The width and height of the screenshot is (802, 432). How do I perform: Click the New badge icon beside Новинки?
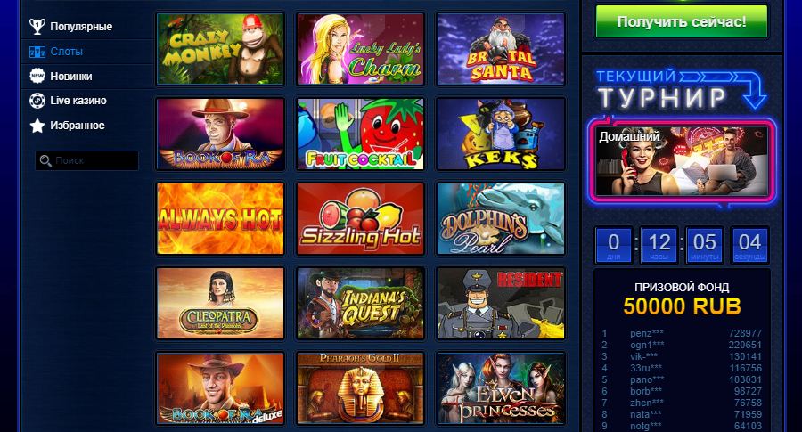click(x=37, y=77)
